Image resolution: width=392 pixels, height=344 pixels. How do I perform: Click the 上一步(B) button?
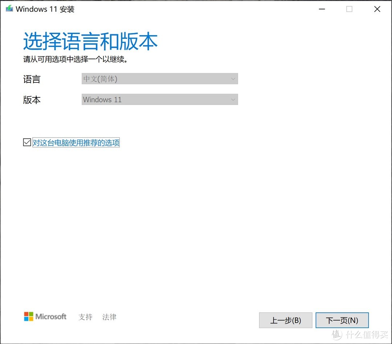click(285, 320)
